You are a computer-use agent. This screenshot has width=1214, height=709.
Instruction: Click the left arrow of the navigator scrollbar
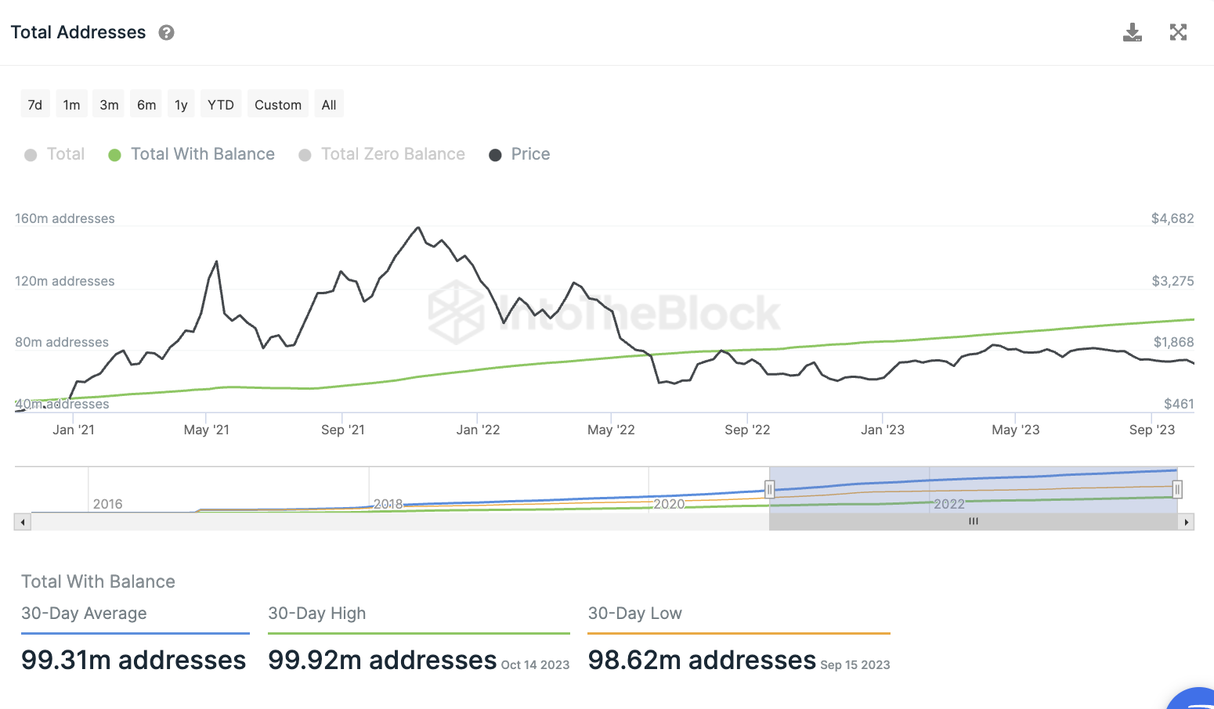point(23,522)
